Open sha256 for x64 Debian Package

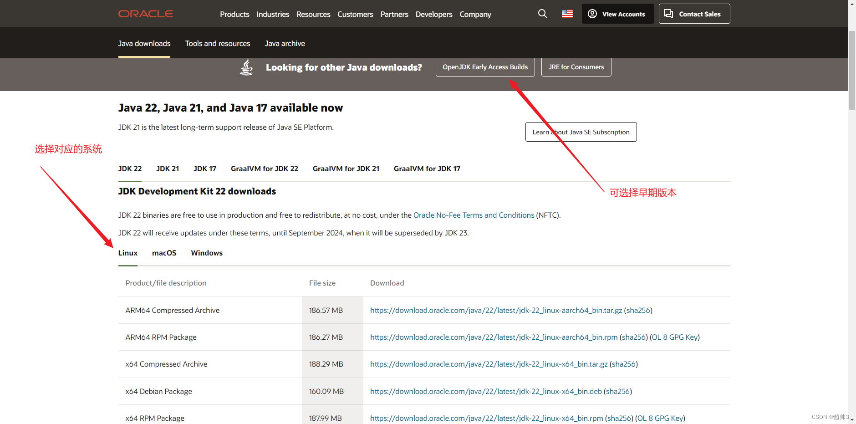click(618, 391)
